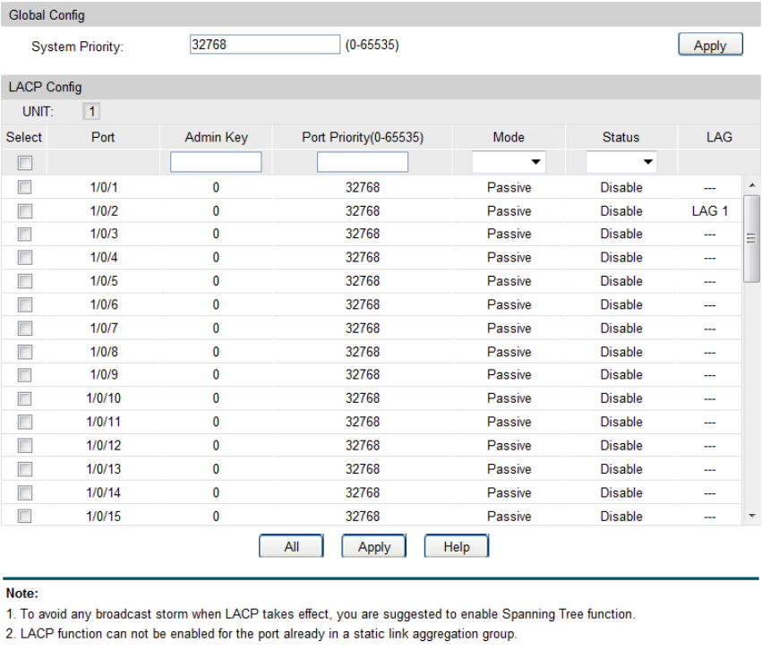Viewport: 762px width, 650px height.
Task: Click the Admin Key column header
Action: point(217,137)
